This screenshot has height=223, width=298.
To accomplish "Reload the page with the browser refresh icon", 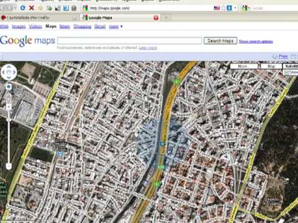I will (23, 8).
